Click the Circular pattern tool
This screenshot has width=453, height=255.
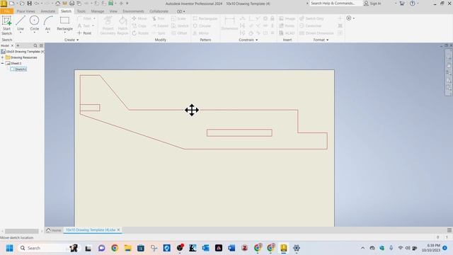coord(202,26)
